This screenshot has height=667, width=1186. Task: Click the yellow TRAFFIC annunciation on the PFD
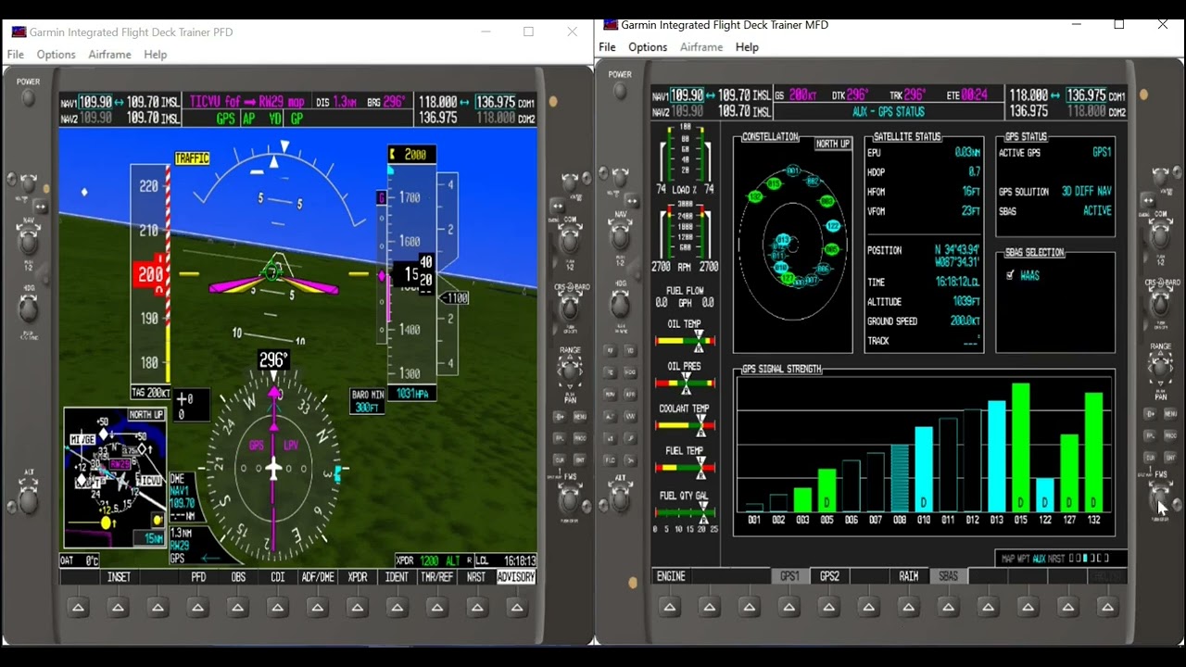point(193,158)
